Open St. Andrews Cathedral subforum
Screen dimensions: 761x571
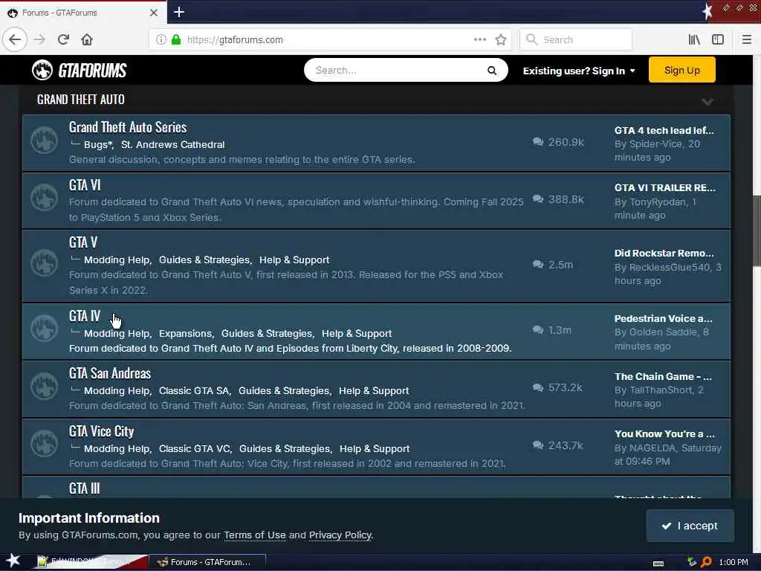point(172,144)
